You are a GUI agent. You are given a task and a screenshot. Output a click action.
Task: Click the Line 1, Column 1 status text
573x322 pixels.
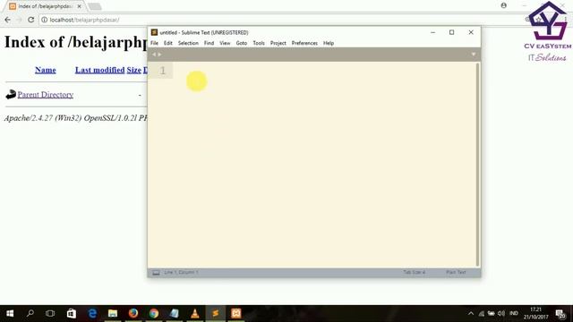[181, 272]
